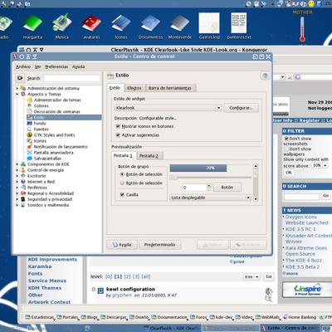Viewport: 332px width, 332px height.
Task: Expand Regional y Accesibilidad node
Action: [17, 193]
